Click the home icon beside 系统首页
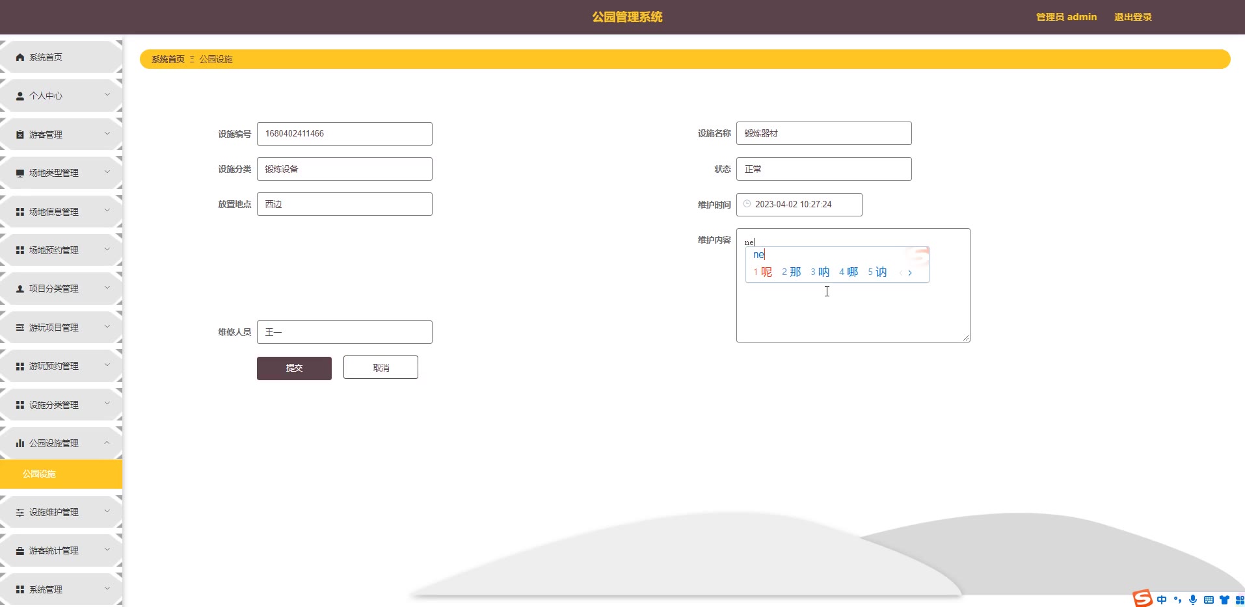The height and width of the screenshot is (607, 1245). [x=20, y=57]
